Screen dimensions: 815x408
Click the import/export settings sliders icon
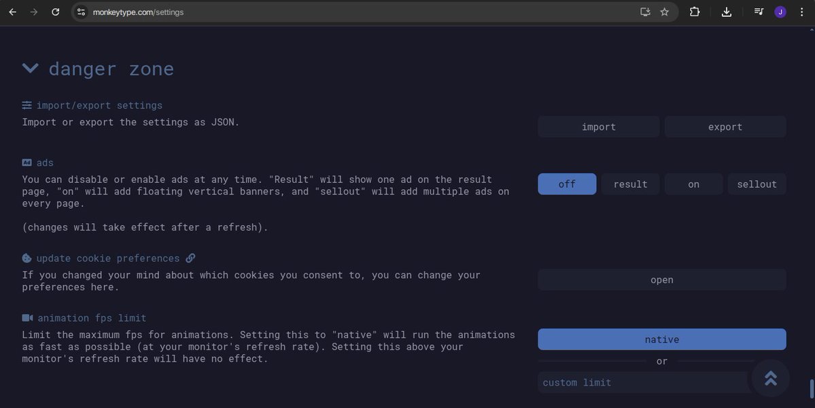27,105
